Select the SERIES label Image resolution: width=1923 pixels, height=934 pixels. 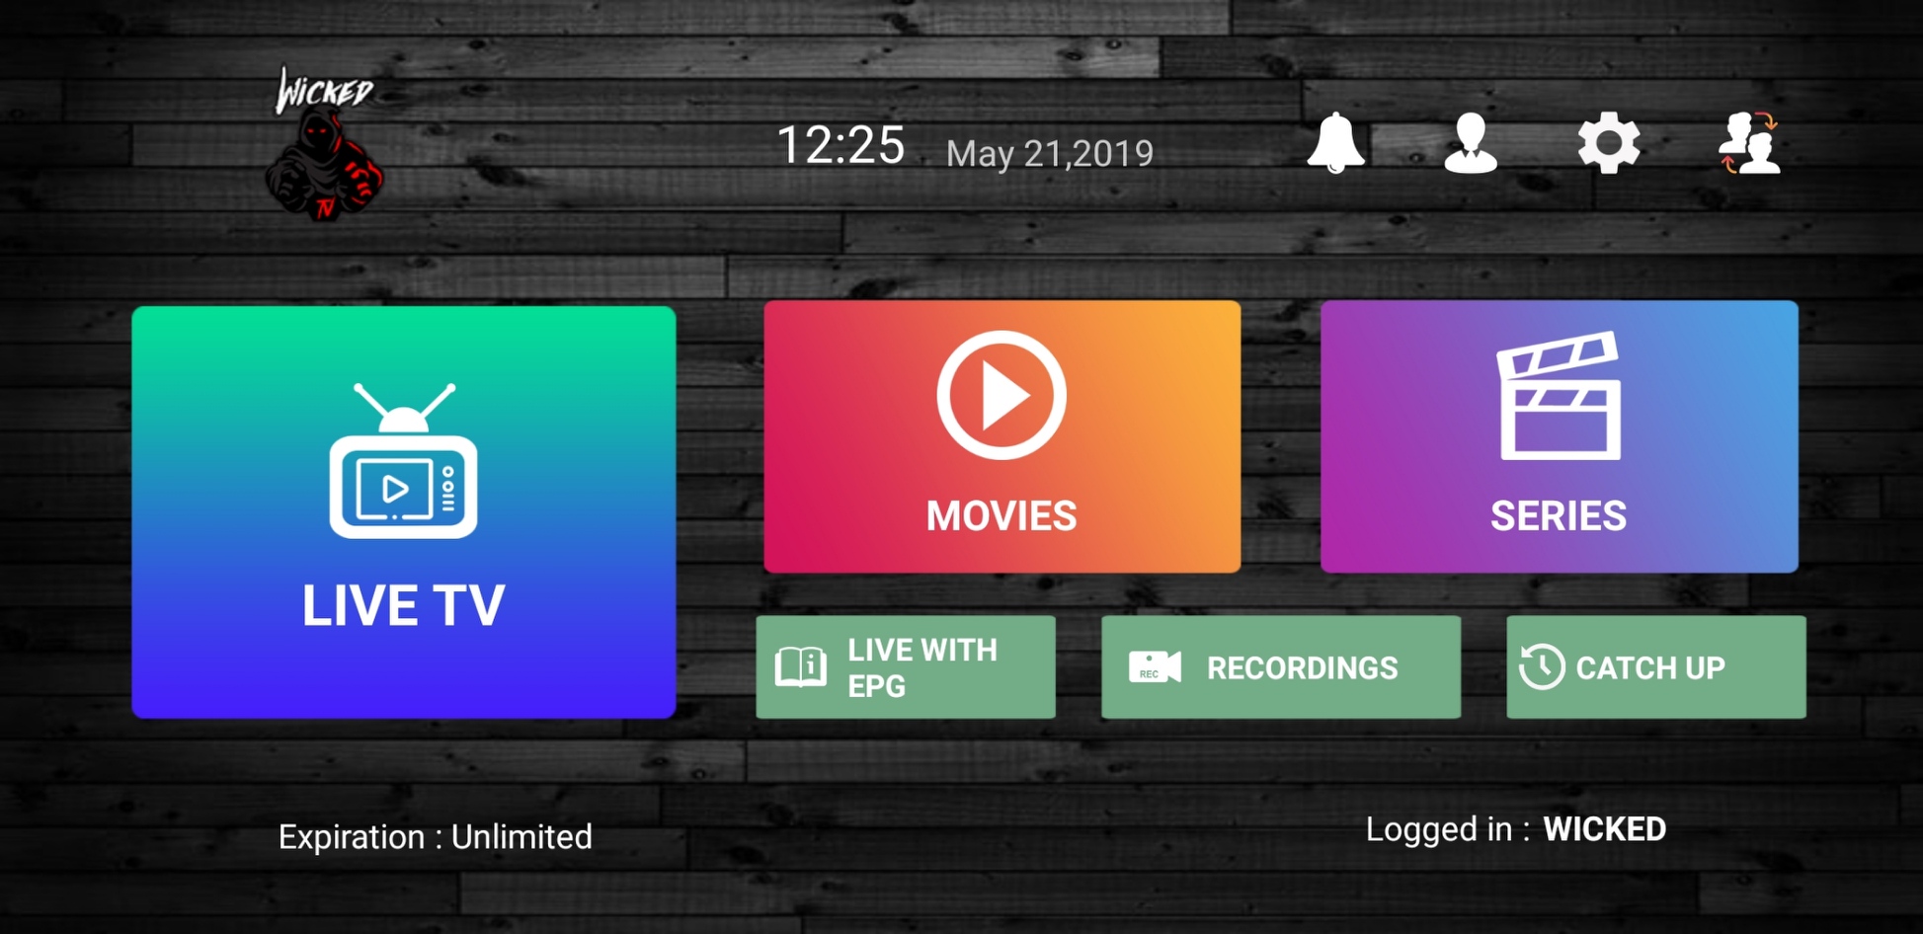pyautogui.click(x=1558, y=516)
